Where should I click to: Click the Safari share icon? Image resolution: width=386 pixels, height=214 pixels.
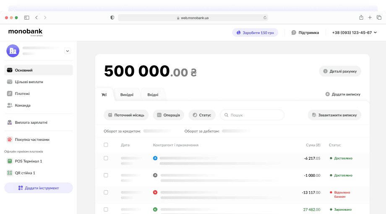click(361, 18)
